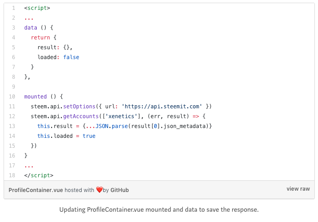Screen dimensions: 318x222
Task: Click the 'view raw' link
Action: point(298,189)
